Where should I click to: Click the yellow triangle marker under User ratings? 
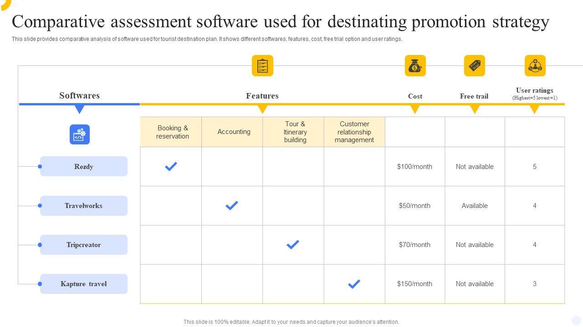click(x=535, y=109)
